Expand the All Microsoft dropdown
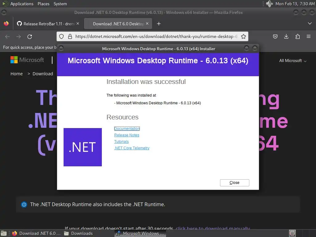 293,61
